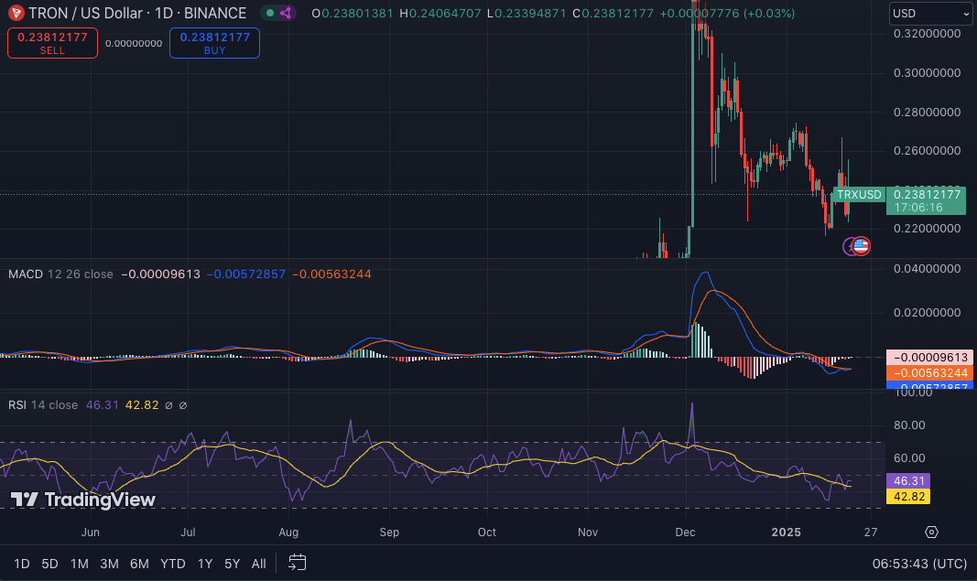Open chart settings gear icon
977x581 pixels.
(x=931, y=532)
